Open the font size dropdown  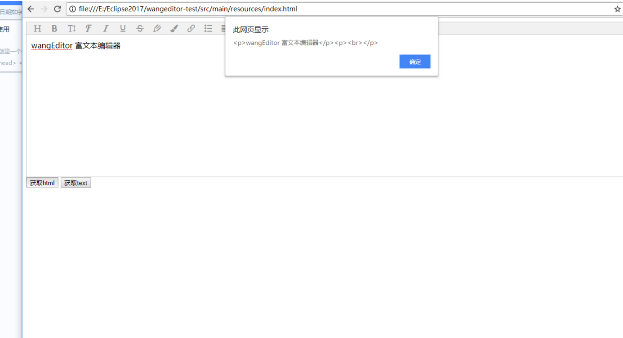pyautogui.click(x=71, y=28)
